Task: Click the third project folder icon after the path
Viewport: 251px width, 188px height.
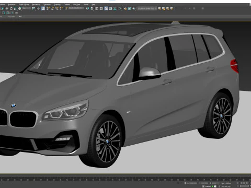Action: pos(168,8)
